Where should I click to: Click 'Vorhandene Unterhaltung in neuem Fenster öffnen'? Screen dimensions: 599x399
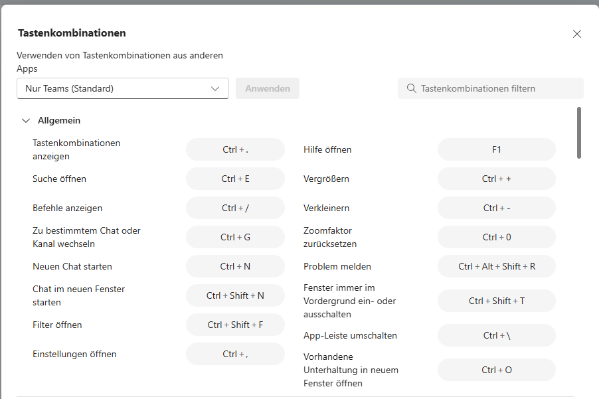tap(351, 370)
